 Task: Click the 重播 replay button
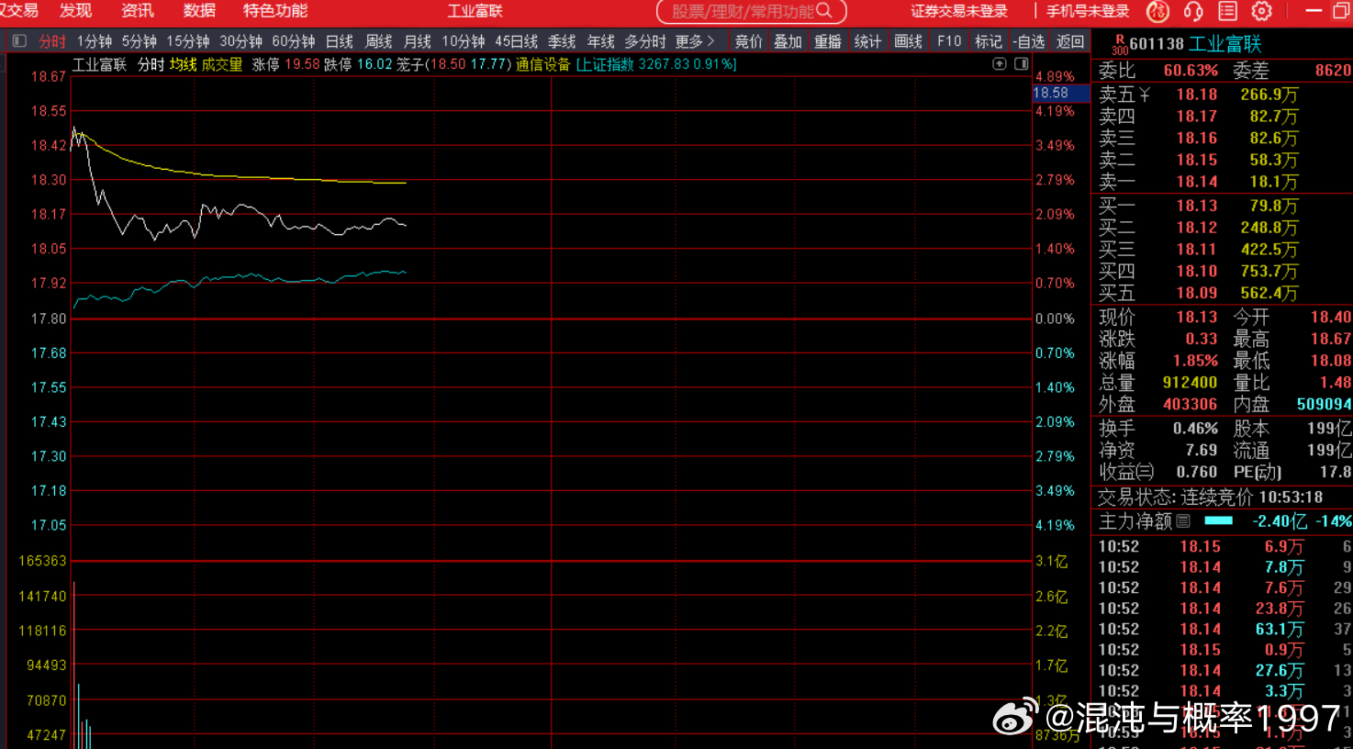tap(827, 41)
